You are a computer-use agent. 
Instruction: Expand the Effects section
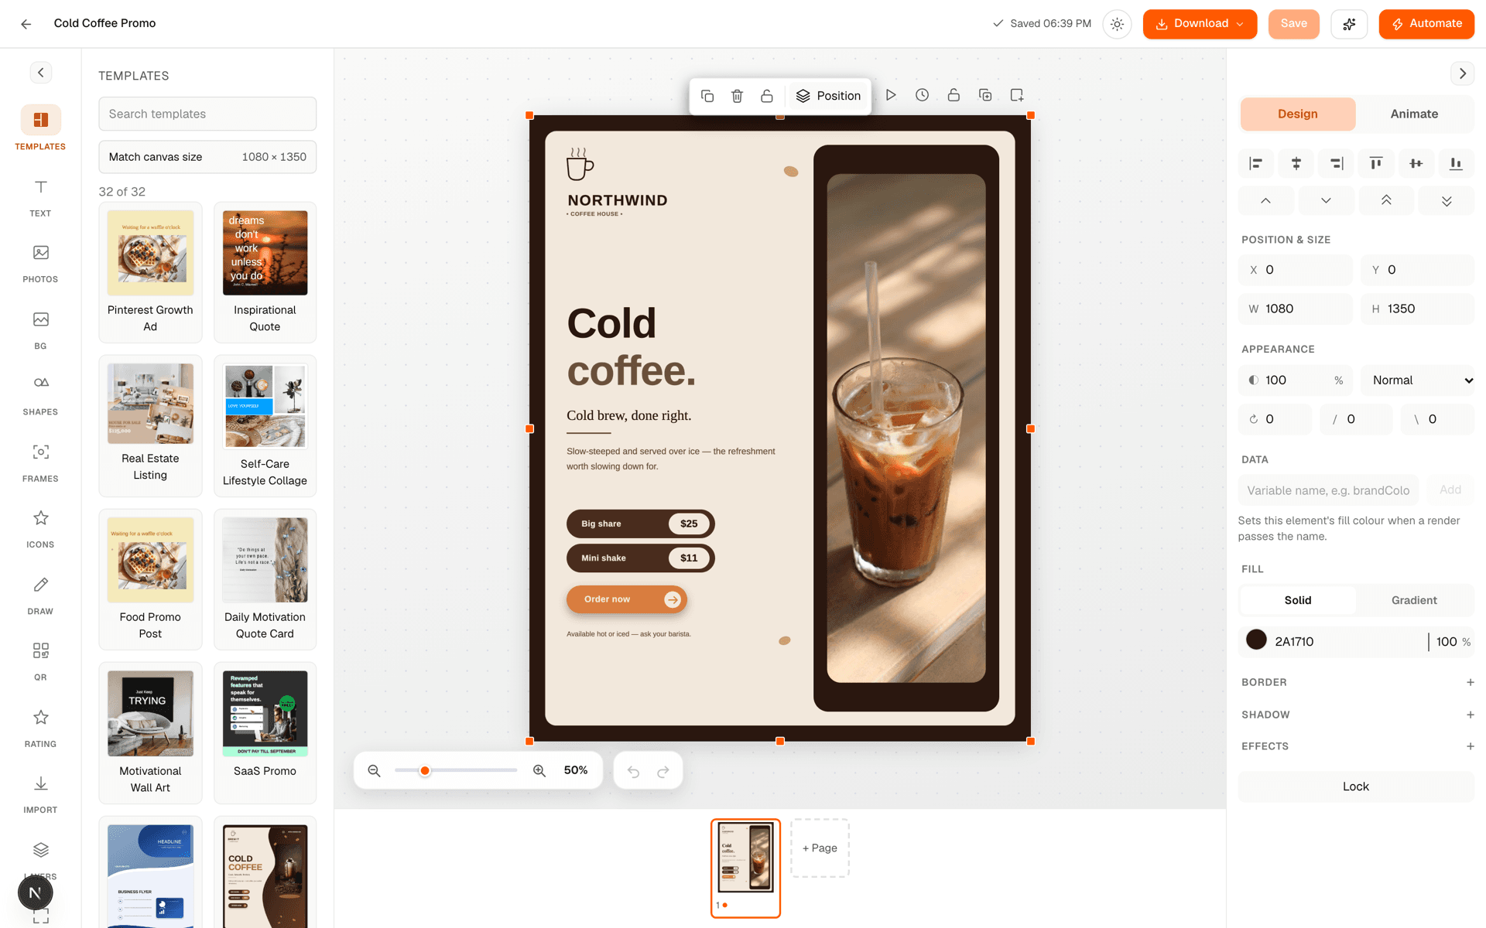pos(1470,746)
